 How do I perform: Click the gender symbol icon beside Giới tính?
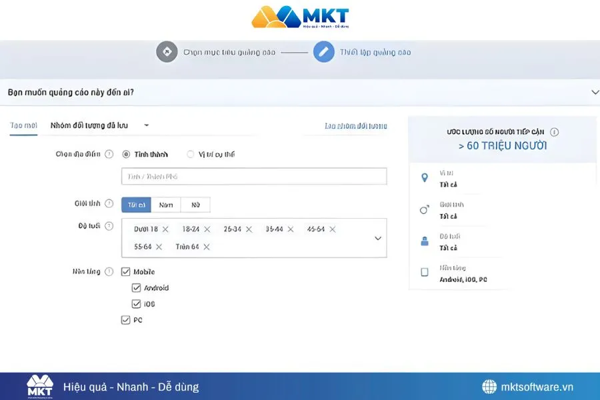click(x=425, y=209)
